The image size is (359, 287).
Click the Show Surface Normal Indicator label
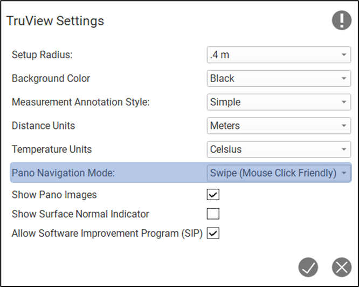point(80,214)
